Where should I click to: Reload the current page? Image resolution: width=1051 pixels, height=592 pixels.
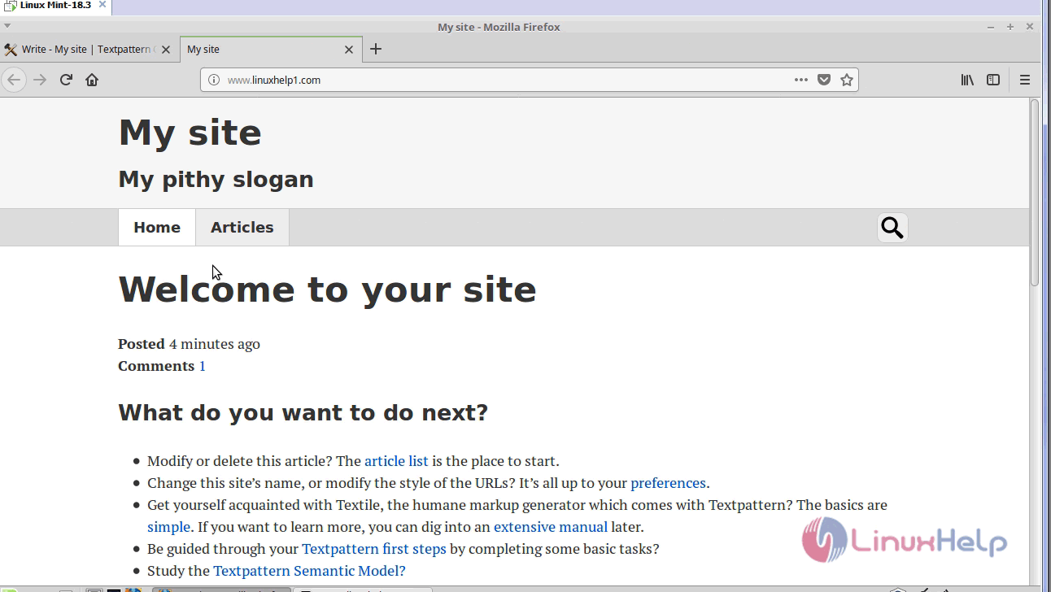click(x=67, y=80)
